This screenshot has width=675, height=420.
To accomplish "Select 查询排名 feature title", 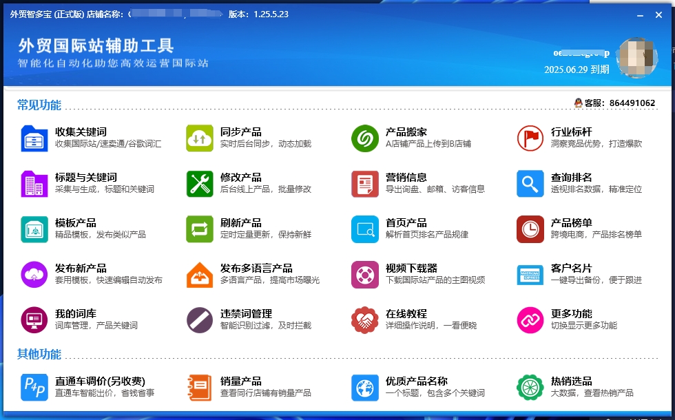I will point(572,178).
